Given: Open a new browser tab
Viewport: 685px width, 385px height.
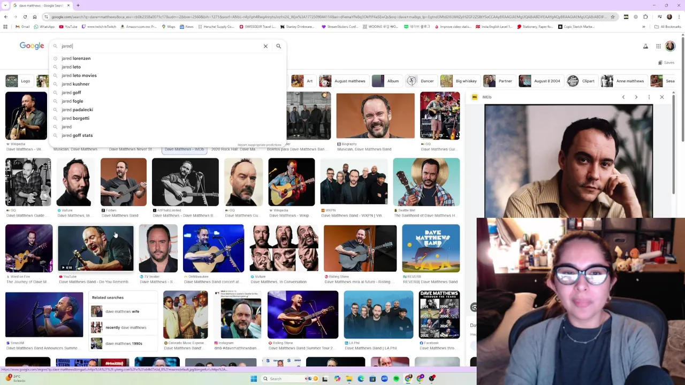Looking at the screenshot, I should (78, 5).
